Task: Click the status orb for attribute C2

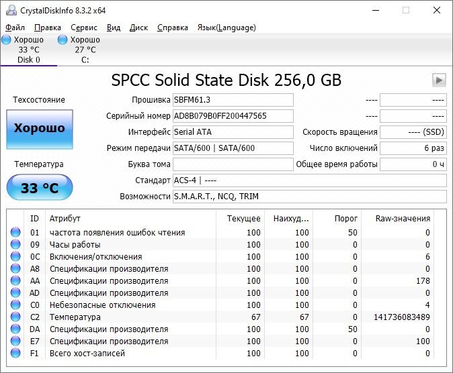Action: (15, 317)
